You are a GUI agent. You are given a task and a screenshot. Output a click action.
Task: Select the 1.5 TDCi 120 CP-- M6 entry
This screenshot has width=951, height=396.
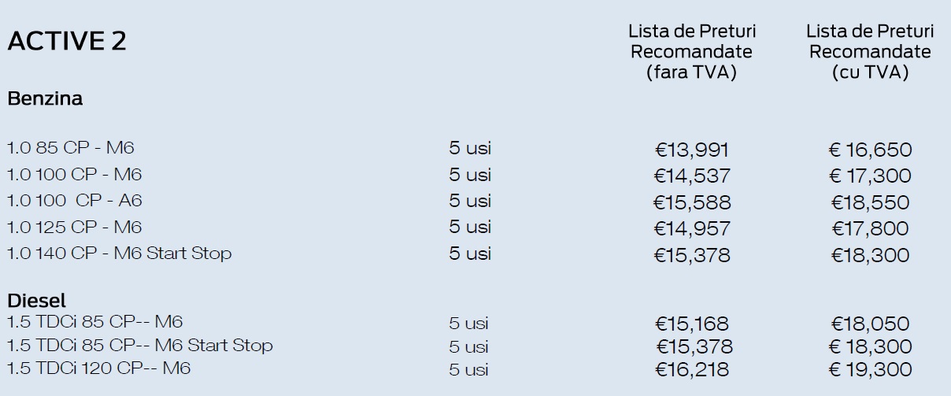click(99, 368)
